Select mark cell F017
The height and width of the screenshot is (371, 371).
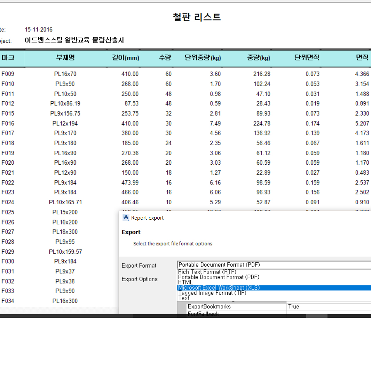[8, 133]
